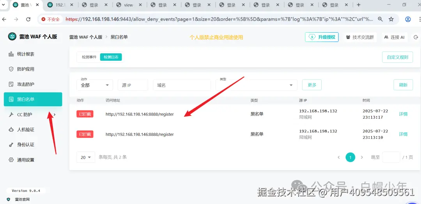Screen dimensions: 421x204
Task: Open 详情 for the 23:13:17 event
Action: click(x=403, y=114)
